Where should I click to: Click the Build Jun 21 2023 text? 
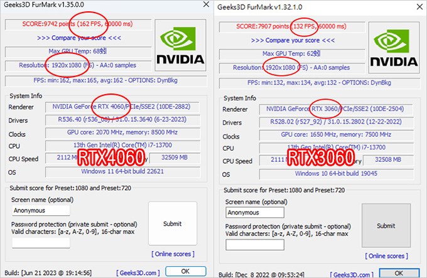click(x=48, y=273)
